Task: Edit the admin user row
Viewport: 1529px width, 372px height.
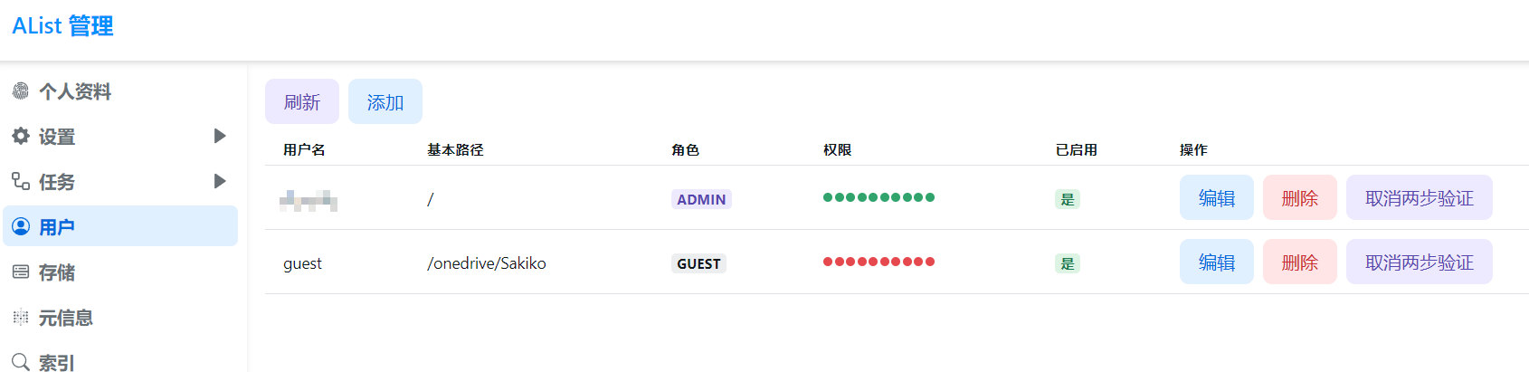Action: point(1216,198)
